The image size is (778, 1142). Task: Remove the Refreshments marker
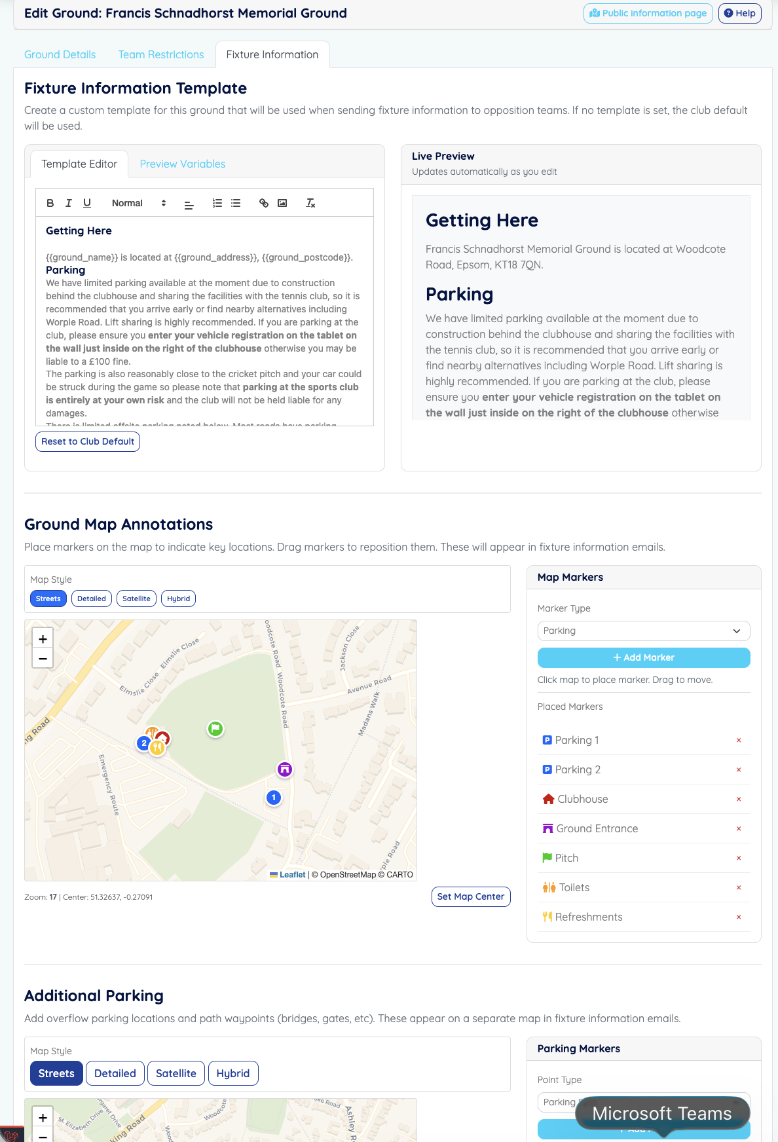pyautogui.click(x=739, y=917)
